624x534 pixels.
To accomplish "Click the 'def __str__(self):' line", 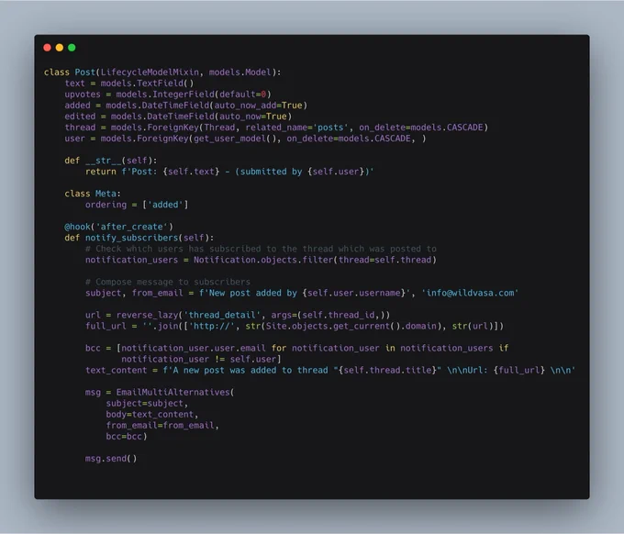I will click(x=111, y=161).
